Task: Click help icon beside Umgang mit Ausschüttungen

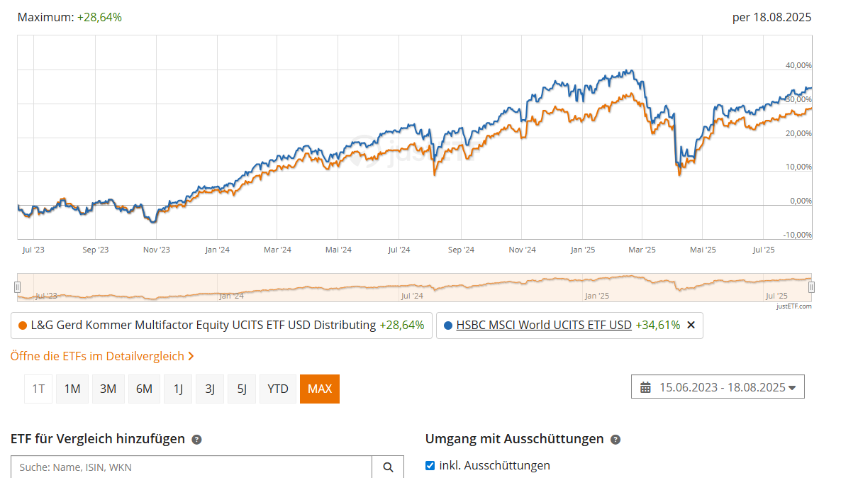Action: pyautogui.click(x=615, y=440)
